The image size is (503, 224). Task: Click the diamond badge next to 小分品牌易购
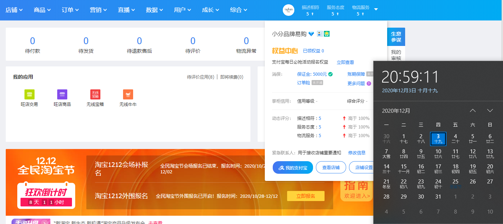click(x=311, y=34)
